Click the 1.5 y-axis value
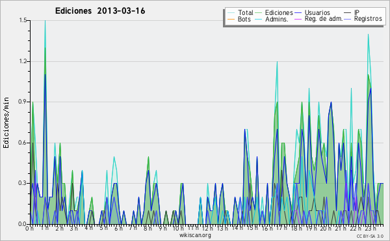This screenshot has width=390, height=241. tap(23, 20)
